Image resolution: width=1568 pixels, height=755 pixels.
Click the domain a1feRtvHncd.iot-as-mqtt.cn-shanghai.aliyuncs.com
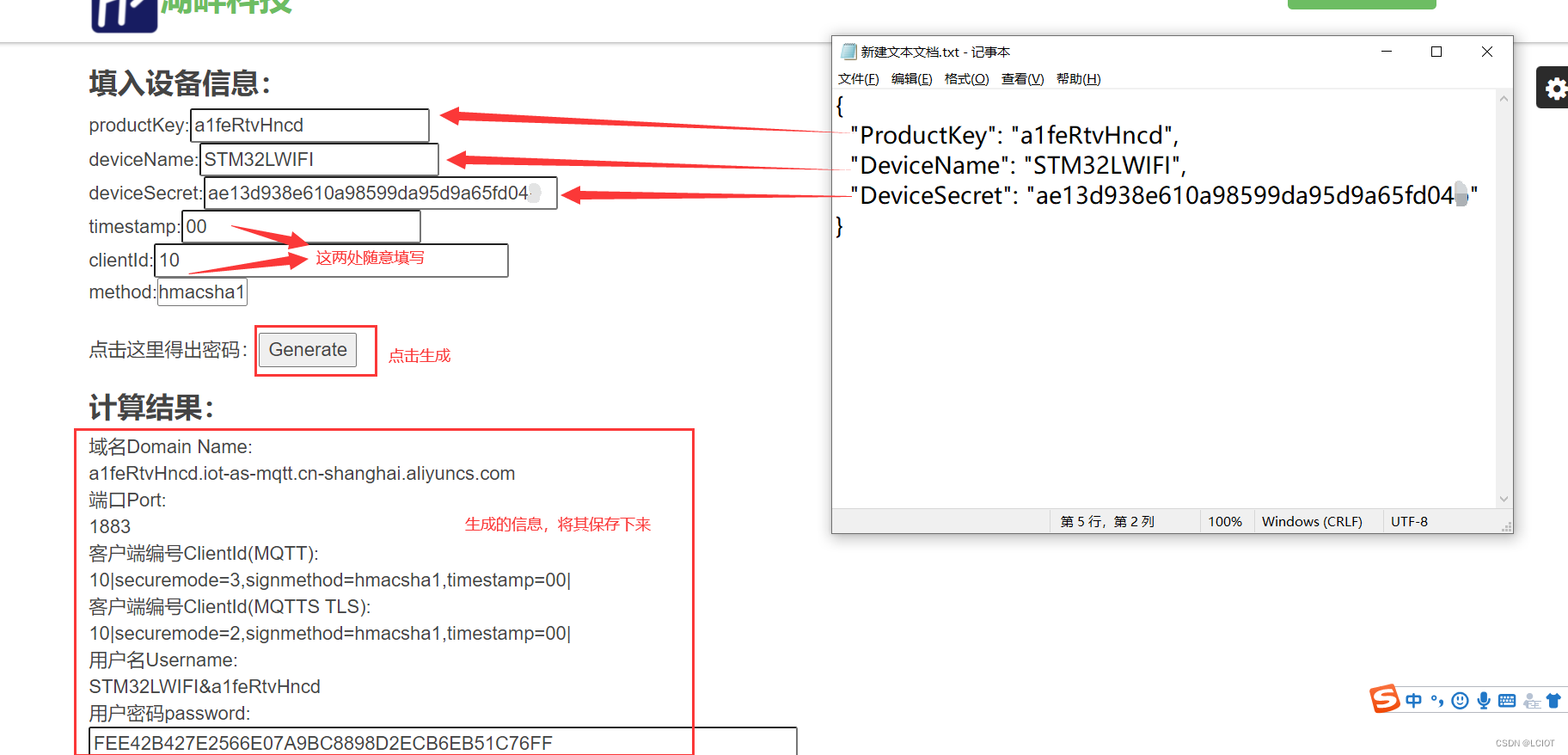302,474
